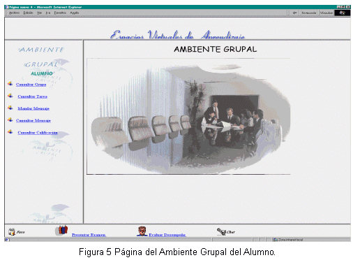Open the Consultar Grupo link
The image size is (360, 260).
31,85
